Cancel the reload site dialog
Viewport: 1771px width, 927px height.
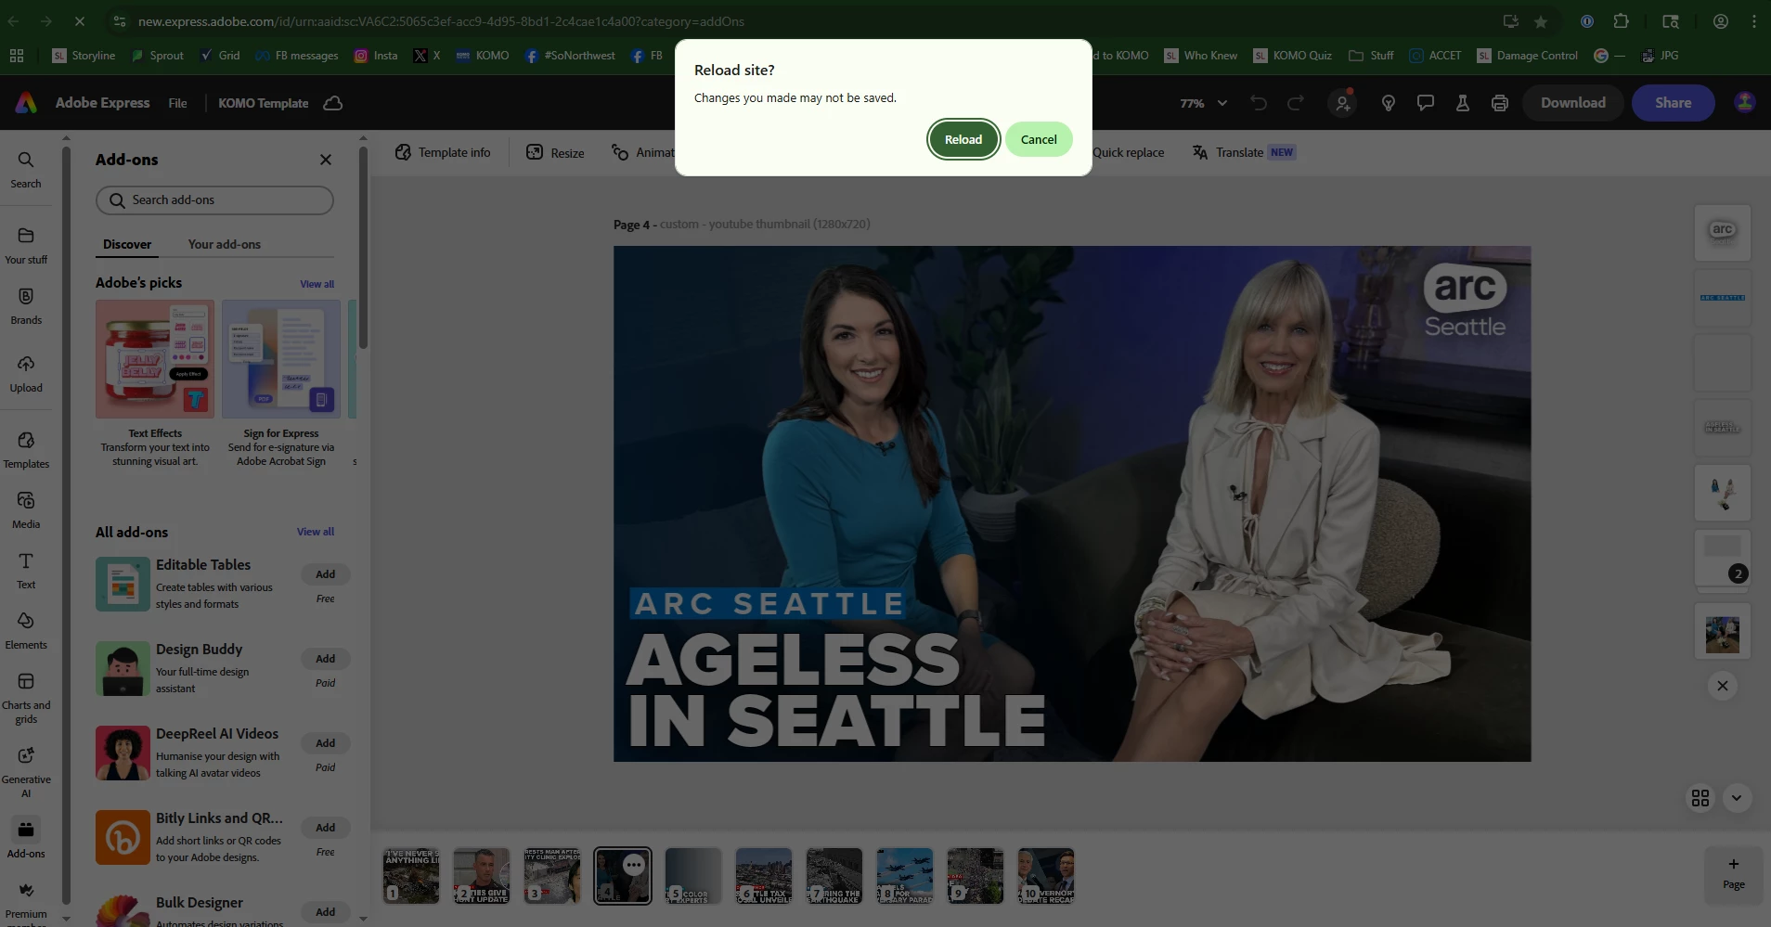tap(1039, 139)
